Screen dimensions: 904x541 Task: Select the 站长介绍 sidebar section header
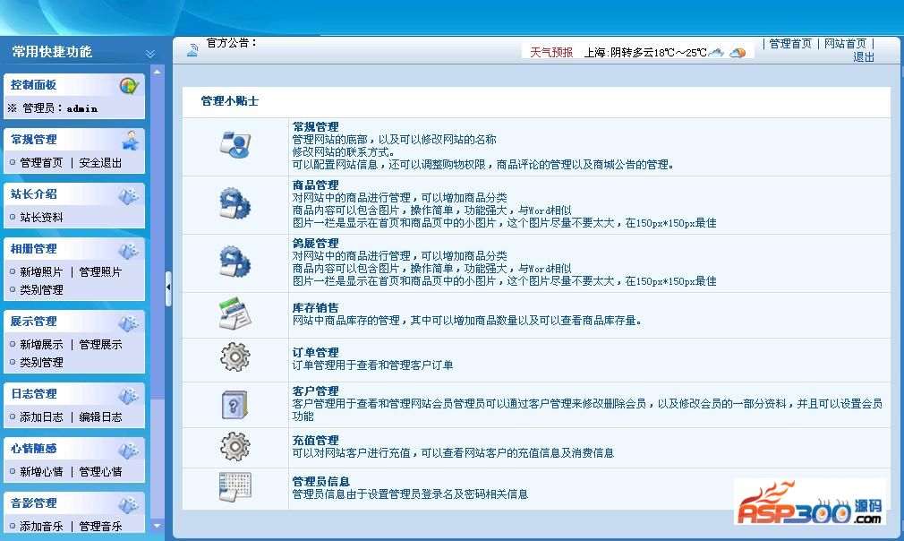(x=73, y=194)
